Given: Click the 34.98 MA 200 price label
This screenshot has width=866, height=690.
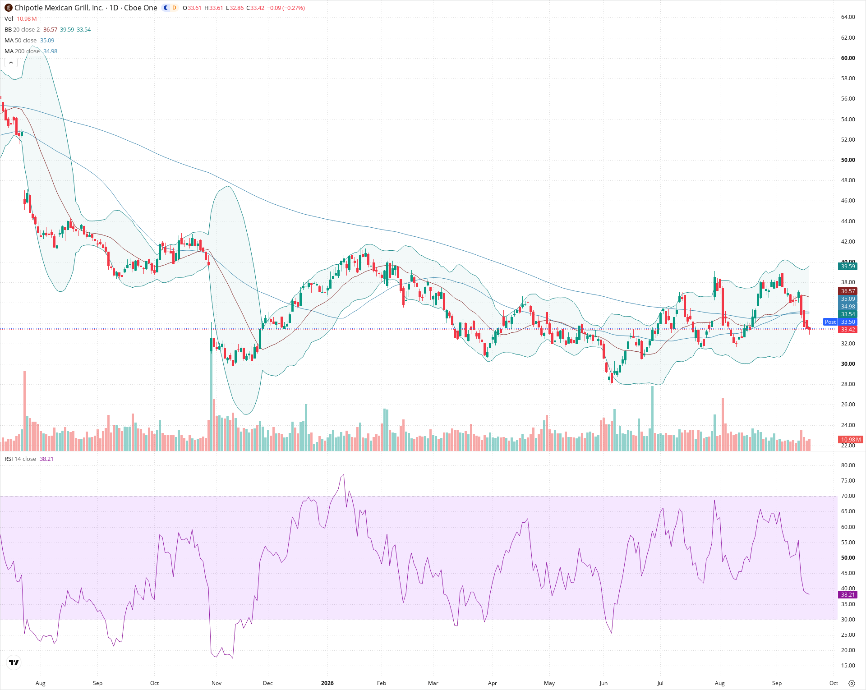Looking at the screenshot, I should click(848, 307).
